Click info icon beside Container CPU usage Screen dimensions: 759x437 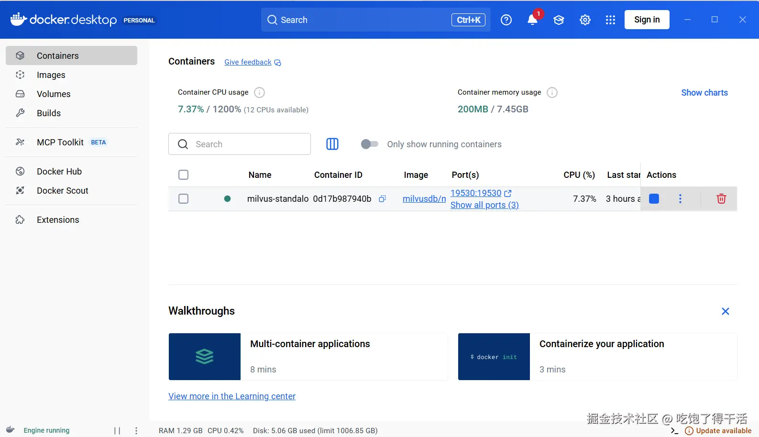tap(259, 92)
